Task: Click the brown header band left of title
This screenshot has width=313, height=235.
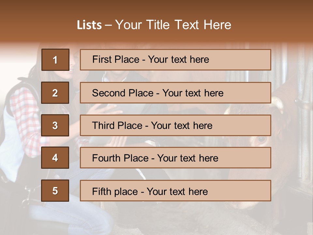Action: point(36,25)
